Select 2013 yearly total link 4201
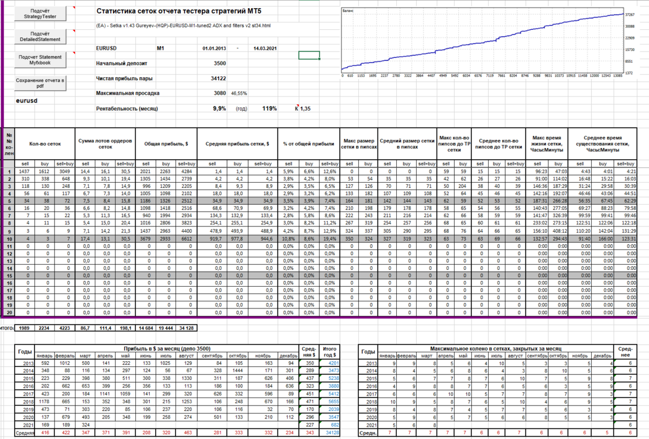The image size is (649, 439). pyautogui.click(x=329, y=363)
